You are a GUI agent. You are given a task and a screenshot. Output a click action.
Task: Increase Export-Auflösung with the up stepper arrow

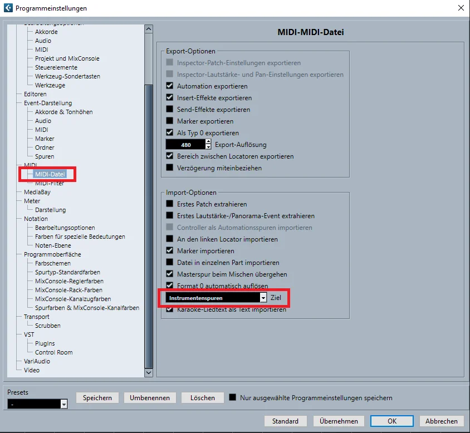208,142
